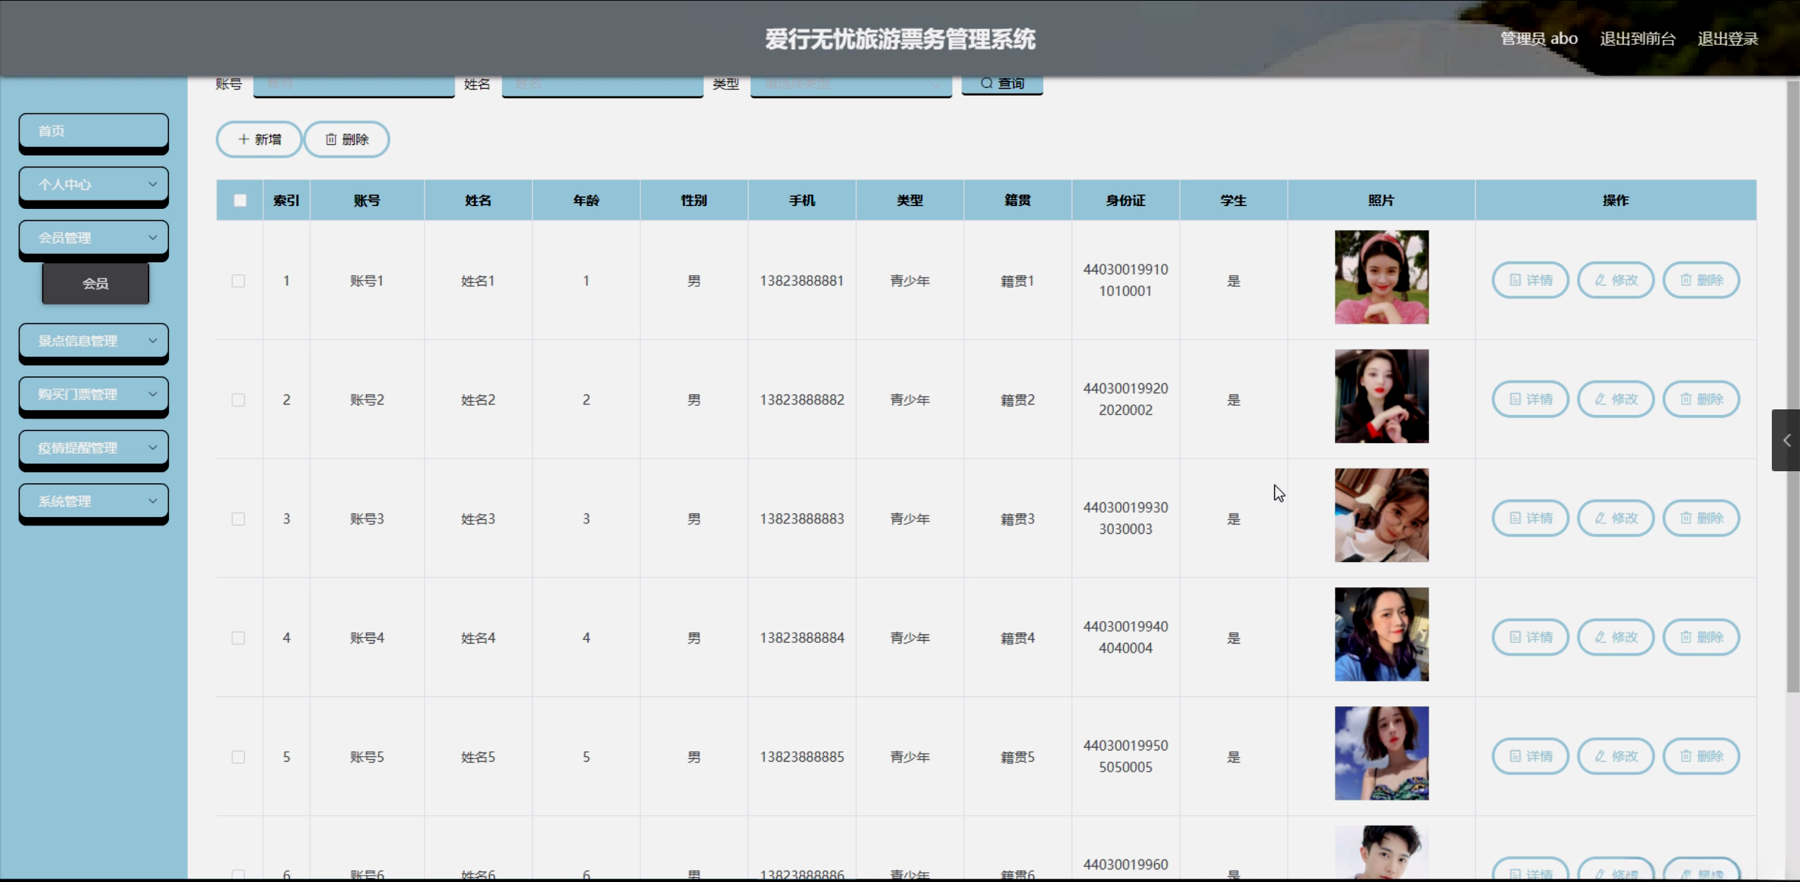1800x882 pixels.
Task: Click 修改 edit pencil for 账号2 row
Action: point(1615,399)
